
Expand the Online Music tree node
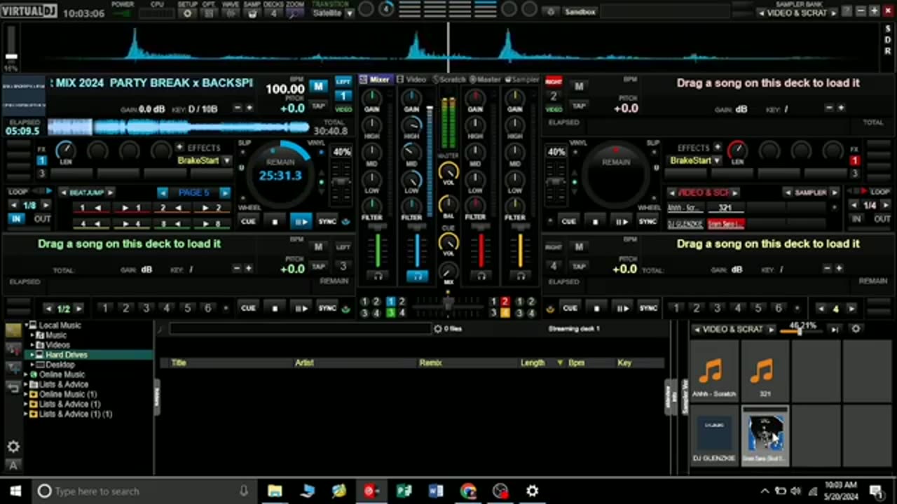[26, 374]
